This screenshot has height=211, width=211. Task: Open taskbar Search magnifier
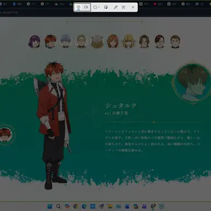(x=58, y=207)
